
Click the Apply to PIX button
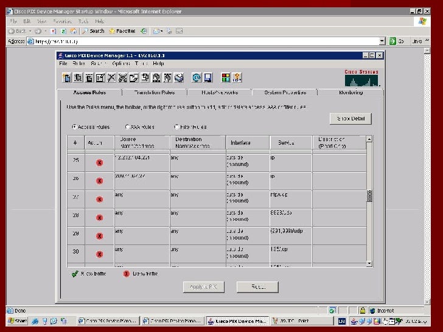[x=204, y=287]
